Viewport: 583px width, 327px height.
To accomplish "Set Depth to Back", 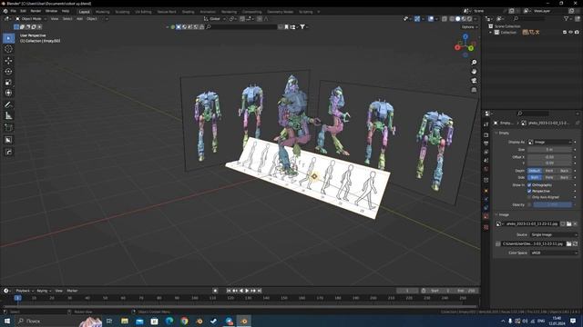I will 564,171.
